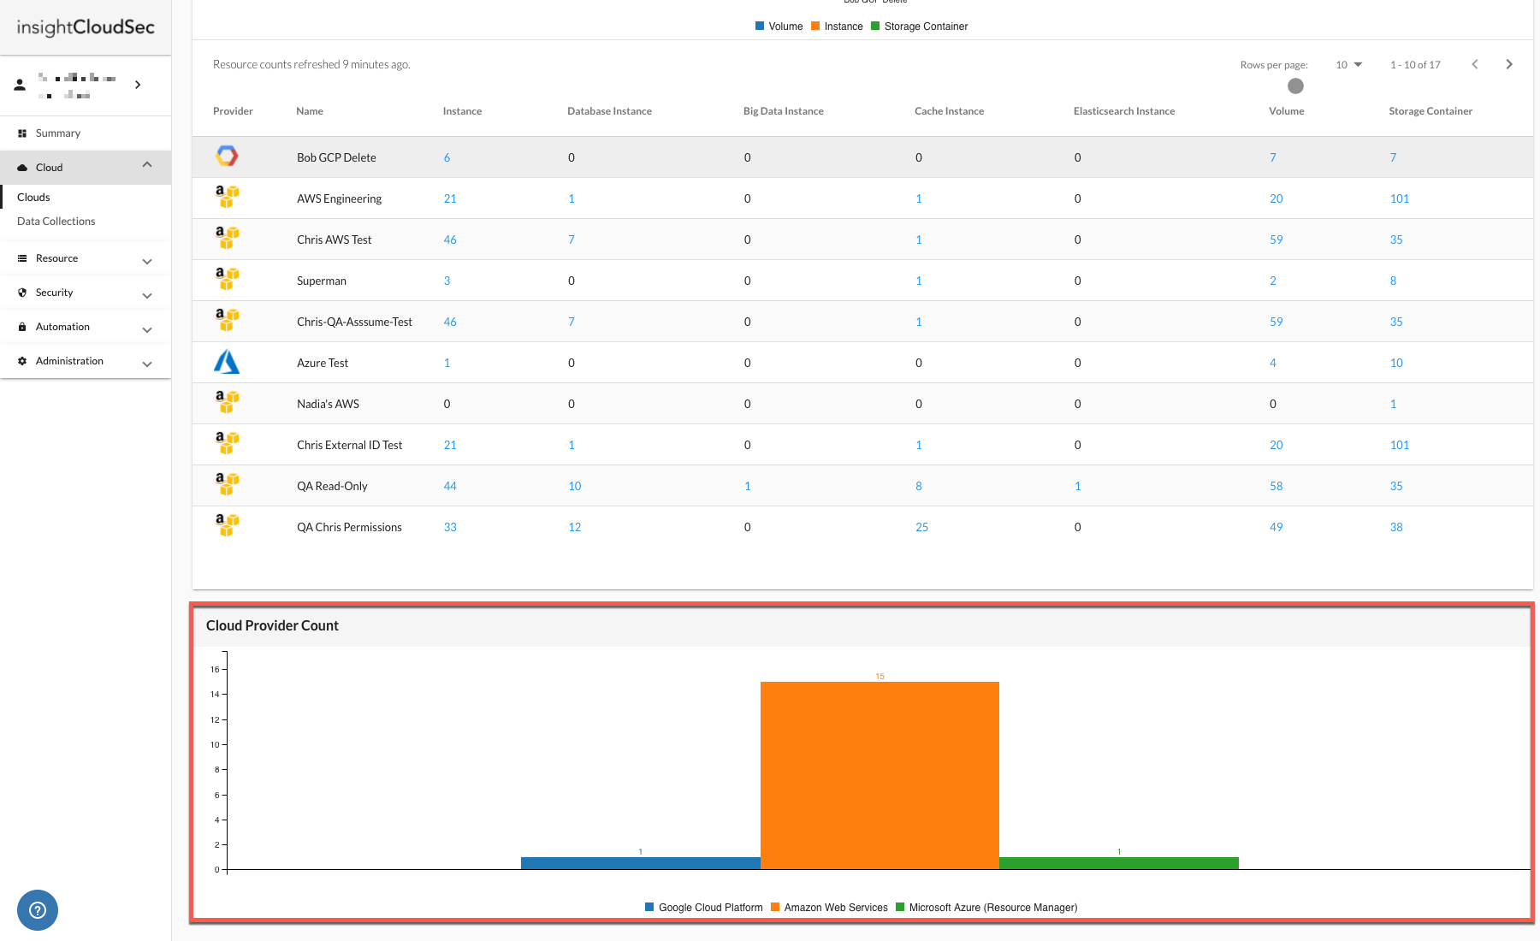This screenshot has width=1540, height=941.
Task: Click the green Microsoft Azure bar
Action: click(x=1119, y=863)
